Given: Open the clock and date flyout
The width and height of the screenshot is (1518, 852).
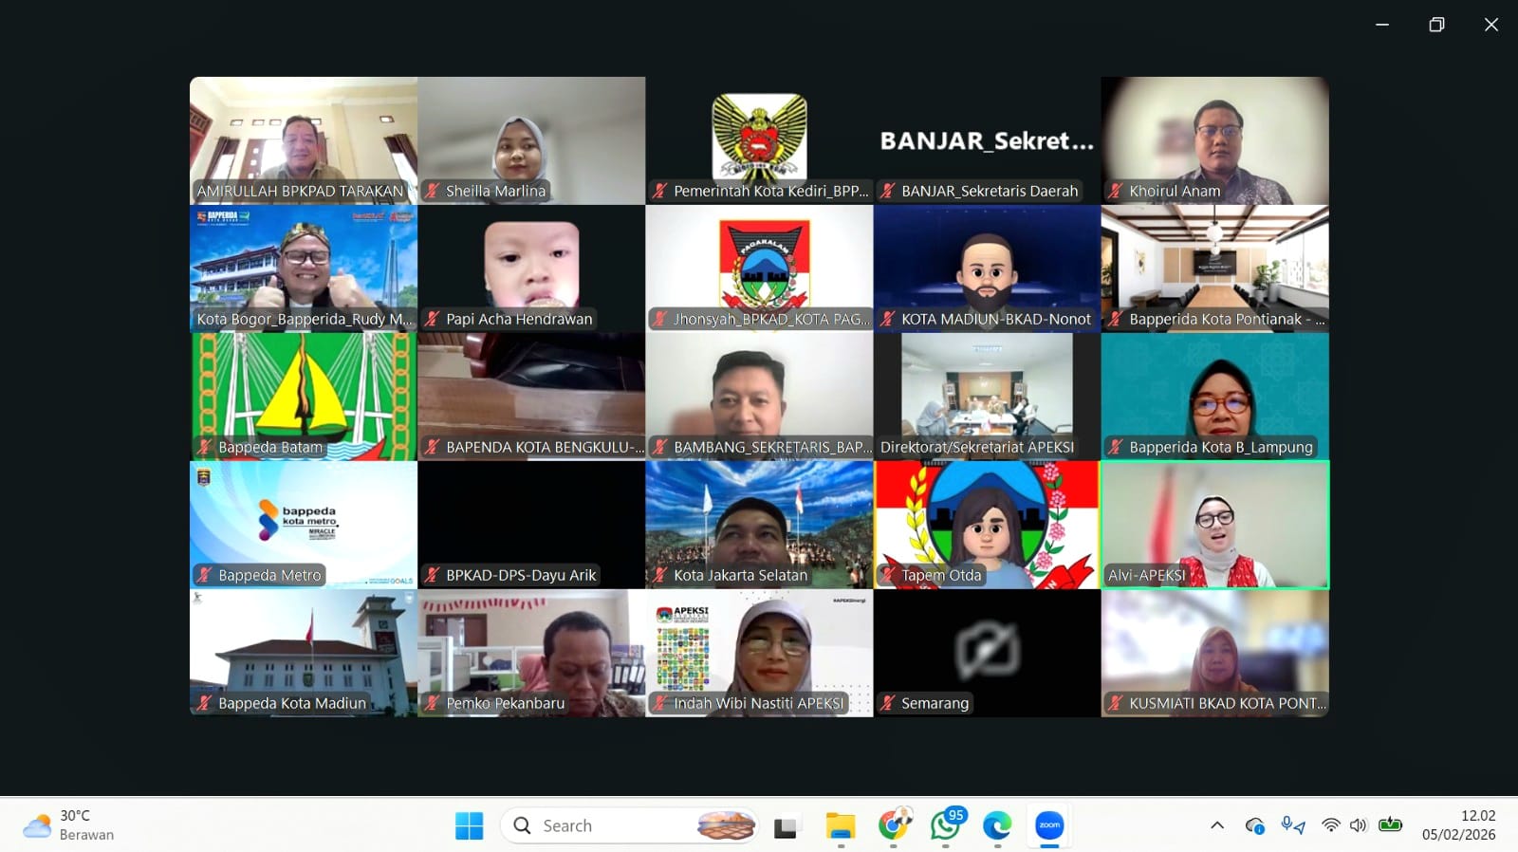Looking at the screenshot, I should click(1458, 825).
